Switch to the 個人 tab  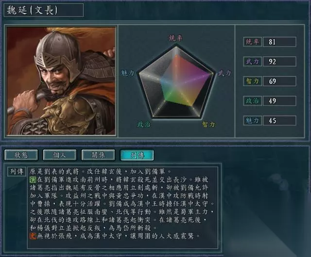click(x=59, y=155)
